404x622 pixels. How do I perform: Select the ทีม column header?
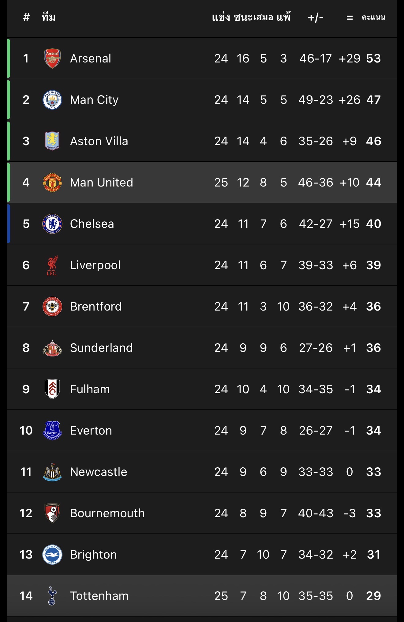(x=49, y=17)
